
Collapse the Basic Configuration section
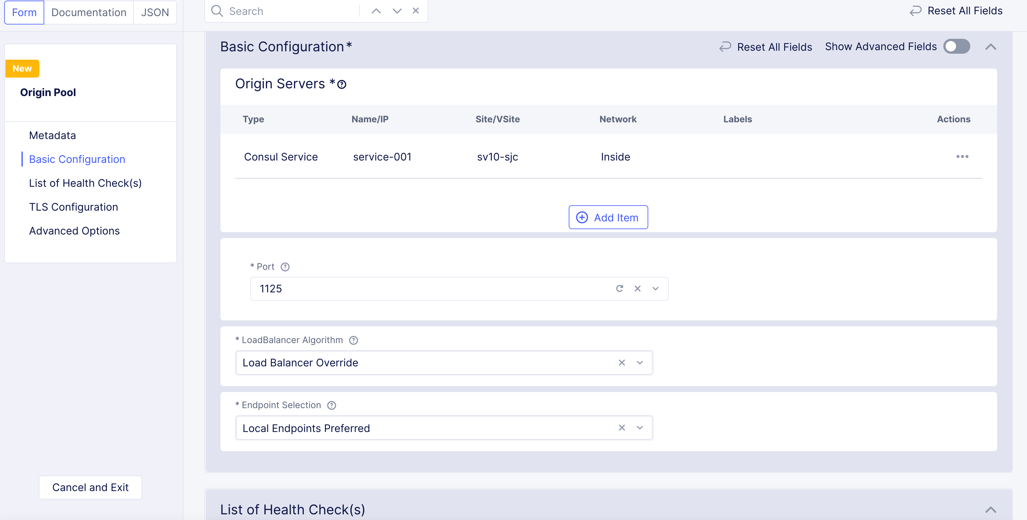click(991, 47)
